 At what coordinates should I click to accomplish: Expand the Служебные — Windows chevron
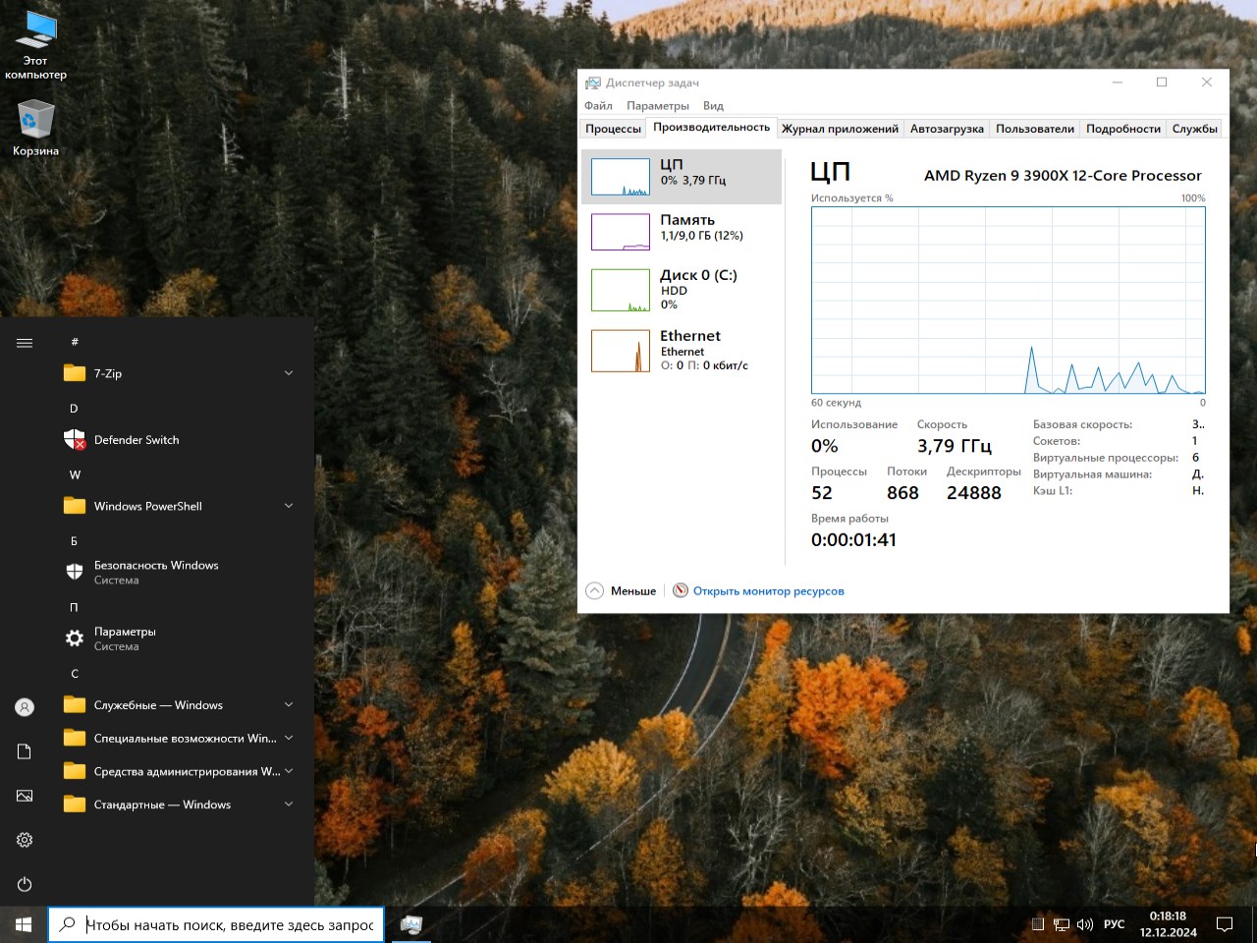pyautogui.click(x=289, y=705)
